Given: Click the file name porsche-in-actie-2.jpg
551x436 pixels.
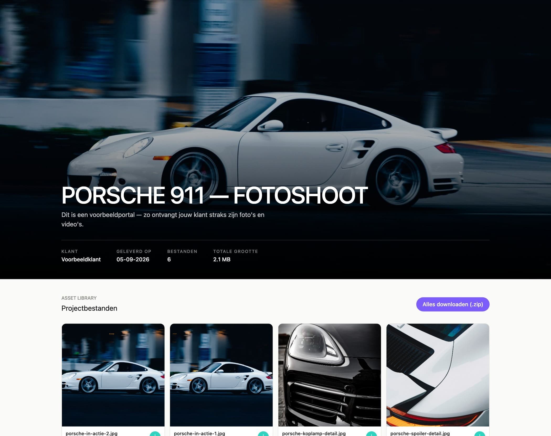Looking at the screenshot, I should 92,433.
